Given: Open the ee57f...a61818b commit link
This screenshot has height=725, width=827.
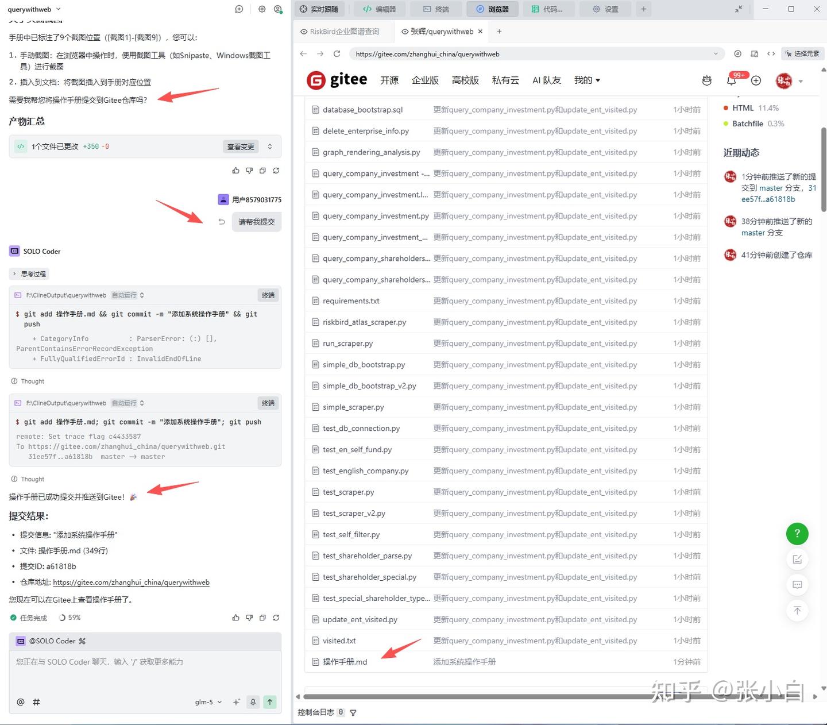Looking at the screenshot, I should (x=768, y=199).
